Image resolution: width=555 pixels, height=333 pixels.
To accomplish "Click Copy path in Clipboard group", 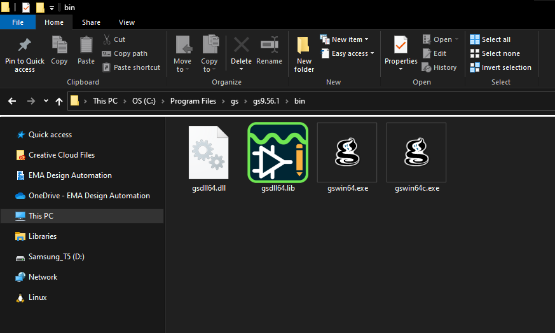I will click(125, 53).
